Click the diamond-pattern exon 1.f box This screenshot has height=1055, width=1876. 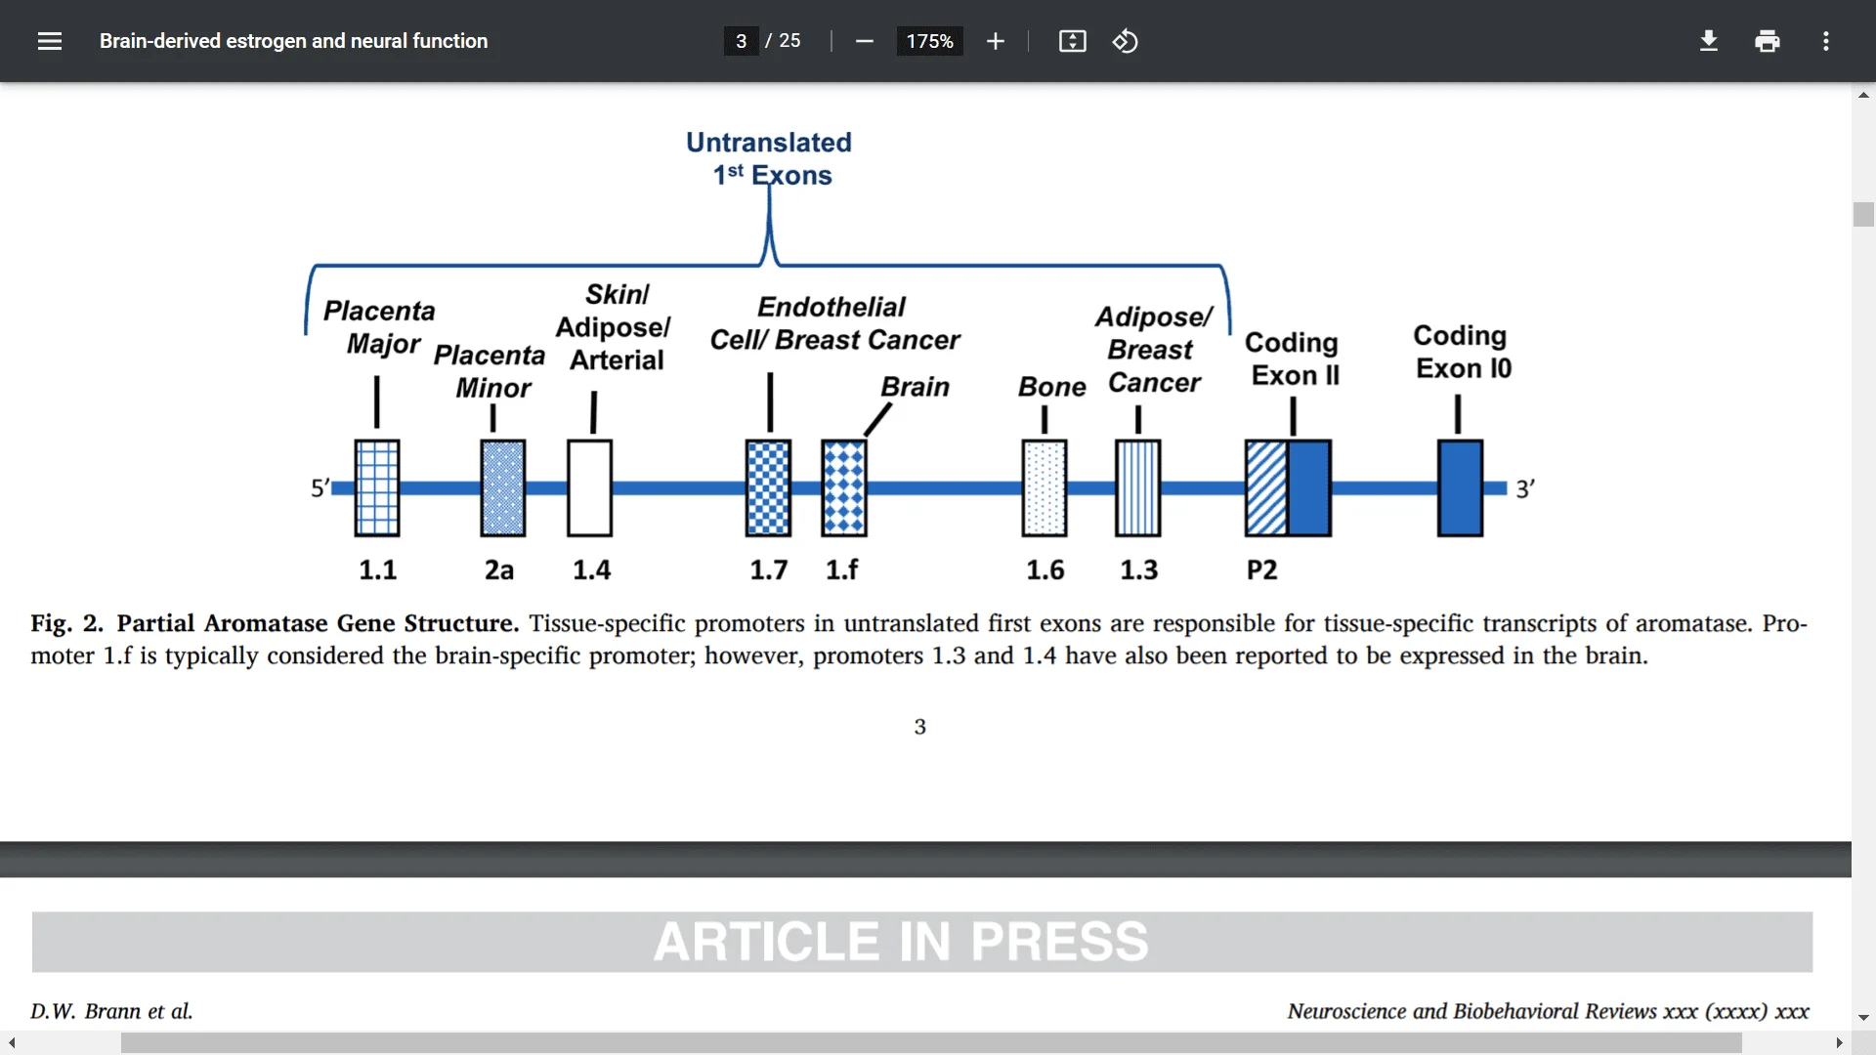(844, 487)
